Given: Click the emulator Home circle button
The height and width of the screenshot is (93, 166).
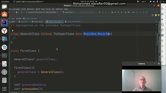Looking at the screenshot, I should (x=162, y=51).
